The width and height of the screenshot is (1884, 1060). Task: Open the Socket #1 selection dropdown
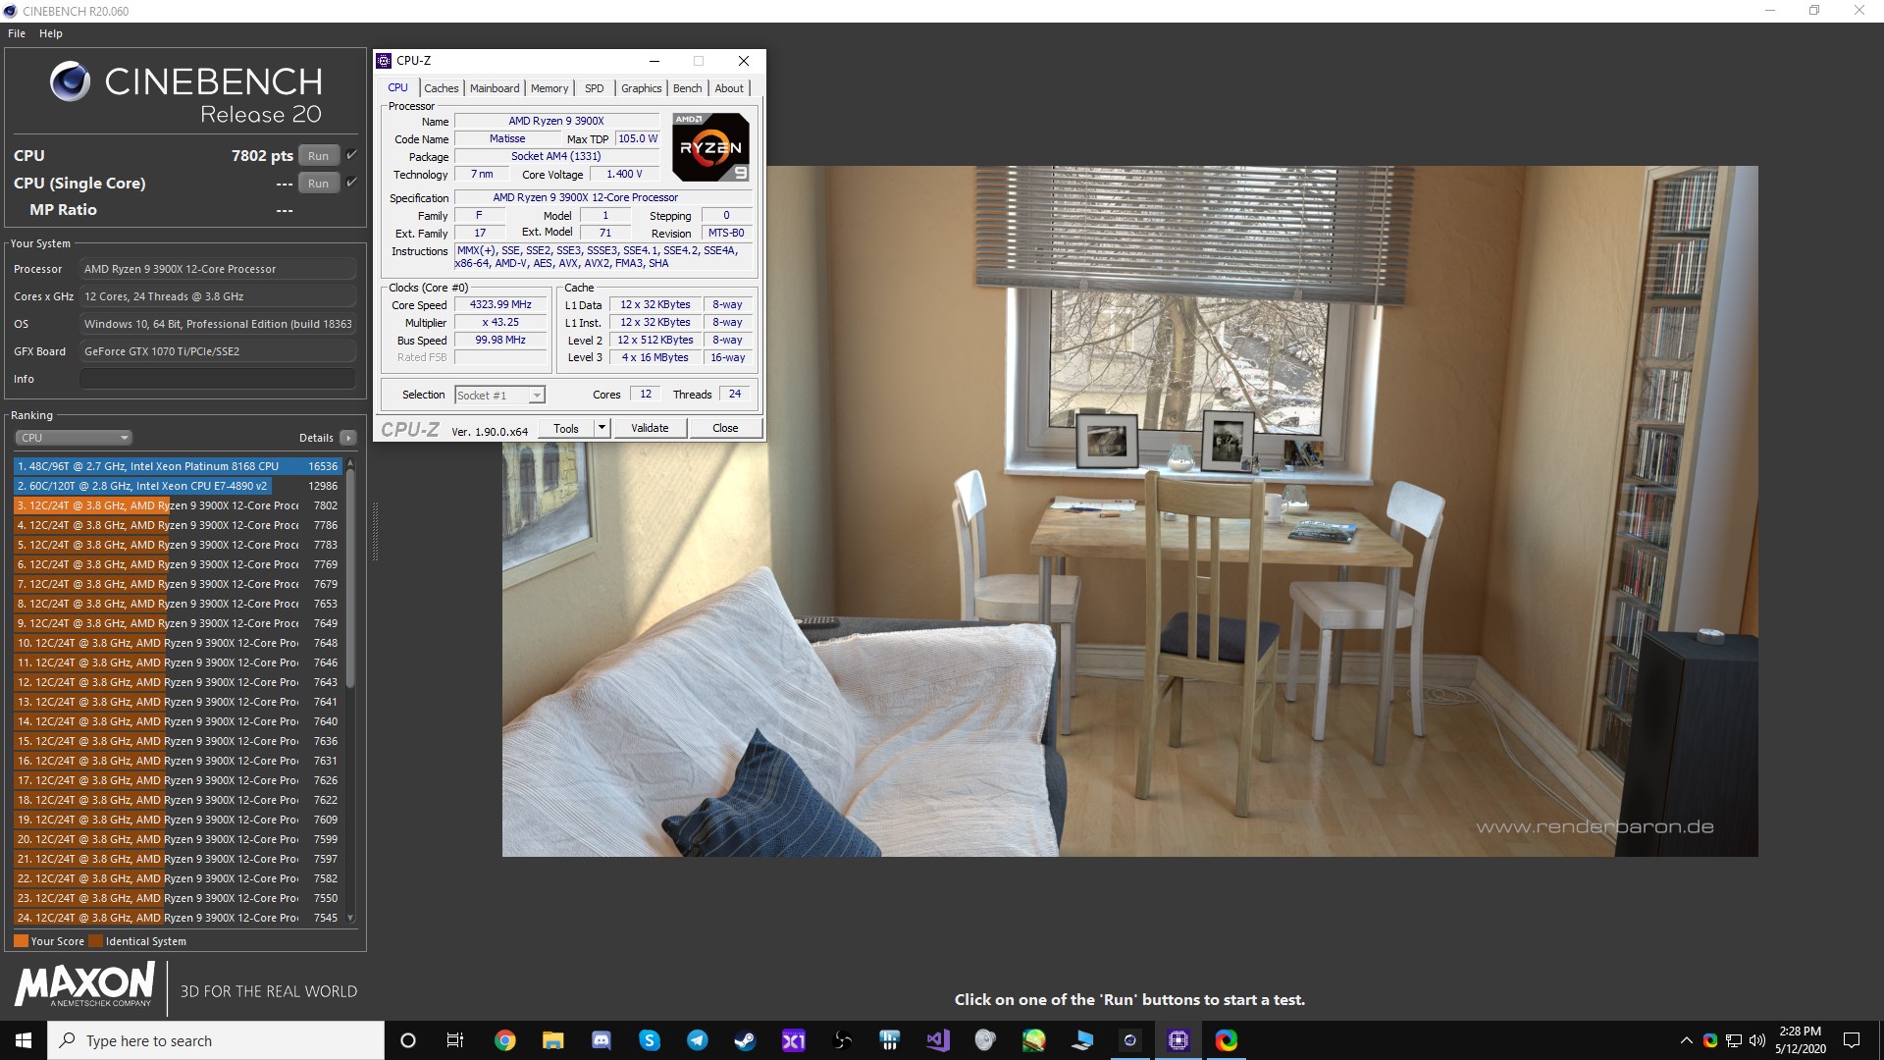pyautogui.click(x=500, y=395)
